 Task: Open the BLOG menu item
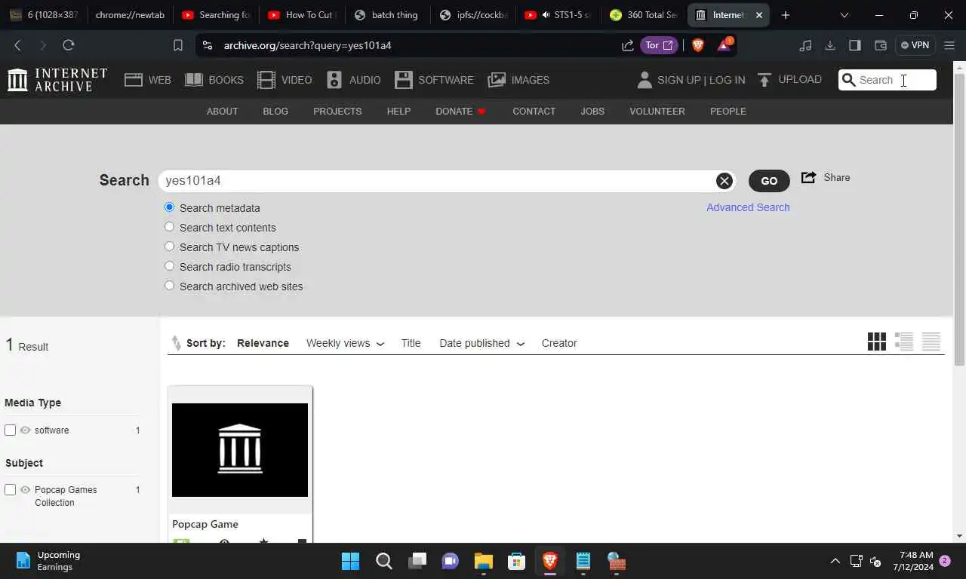[275, 111]
